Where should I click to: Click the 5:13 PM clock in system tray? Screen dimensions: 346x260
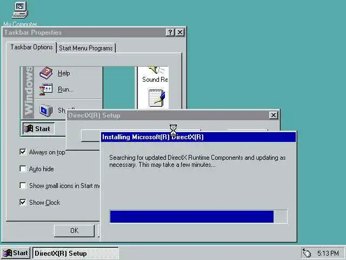pos(328,253)
